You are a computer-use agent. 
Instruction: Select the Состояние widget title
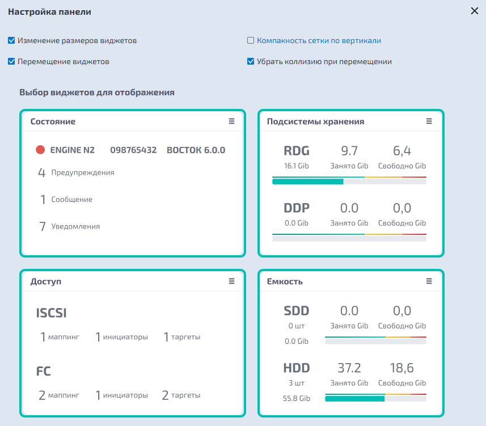[53, 121]
